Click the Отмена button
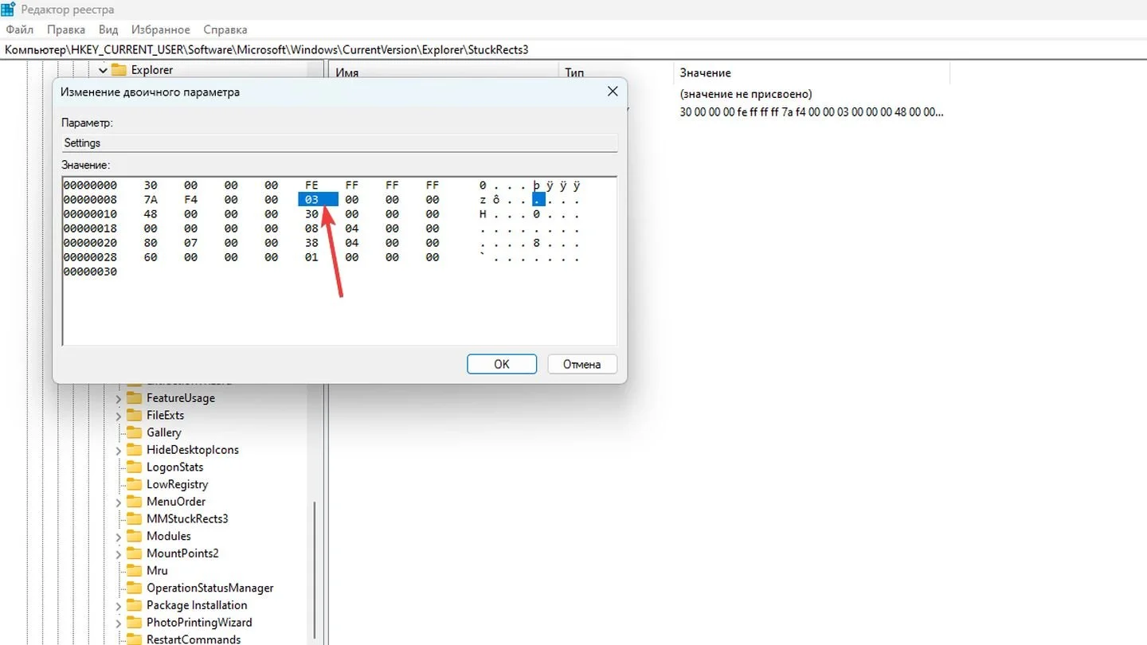The height and width of the screenshot is (645, 1147). click(x=582, y=364)
